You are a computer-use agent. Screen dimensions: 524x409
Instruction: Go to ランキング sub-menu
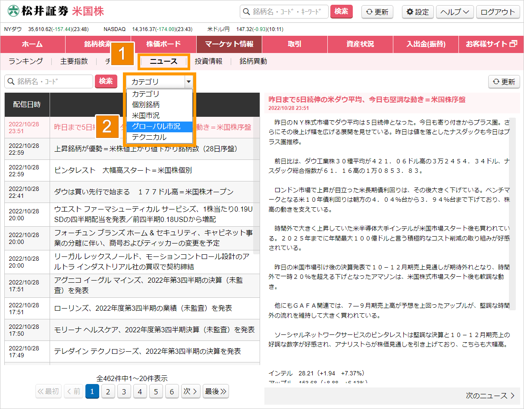pos(26,61)
